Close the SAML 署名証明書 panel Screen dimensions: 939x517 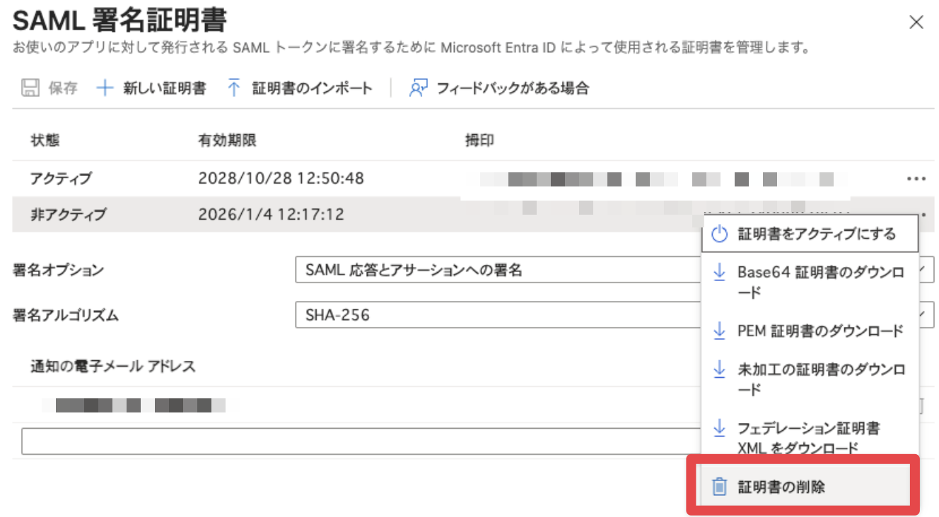[916, 23]
